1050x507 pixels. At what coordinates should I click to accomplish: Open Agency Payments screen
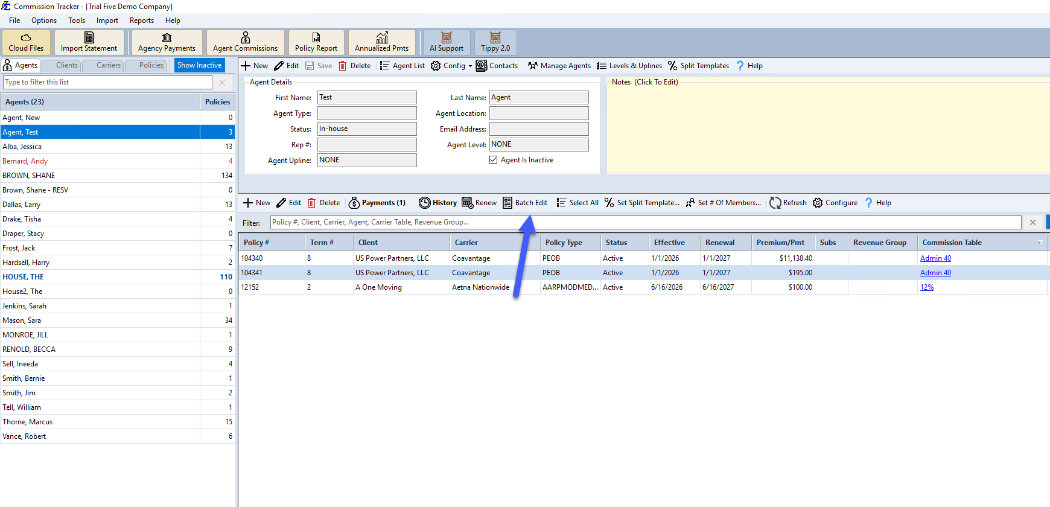167,43
